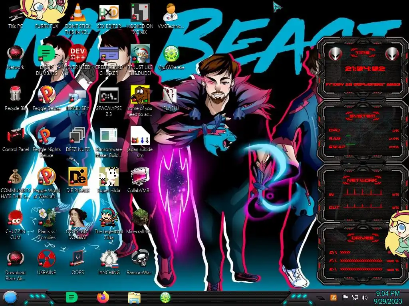Image resolution: width=409 pixels, height=306 pixels.
Task: Open the OOPS desktop shortcut
Action: (x=78, y=263)
